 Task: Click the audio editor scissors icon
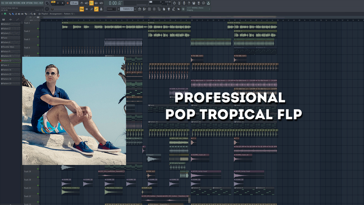click(179, 3)
